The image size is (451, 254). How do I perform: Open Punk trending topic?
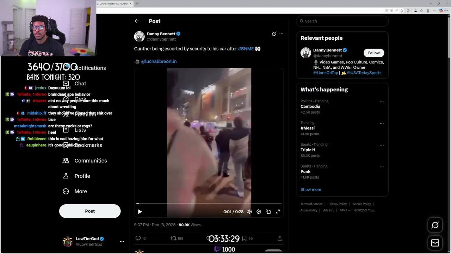tap(305, 171)
